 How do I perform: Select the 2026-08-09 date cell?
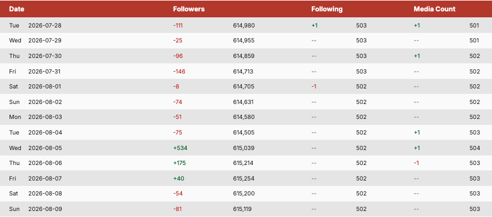[45, 209]
